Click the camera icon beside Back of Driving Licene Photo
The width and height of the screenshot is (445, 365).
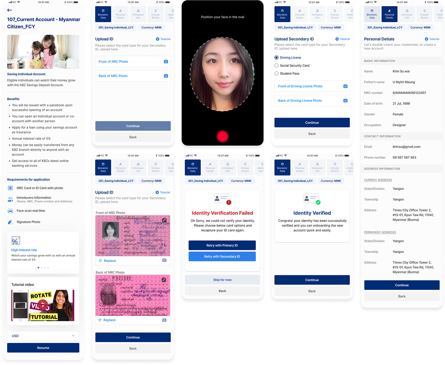[x=345, y=100]
